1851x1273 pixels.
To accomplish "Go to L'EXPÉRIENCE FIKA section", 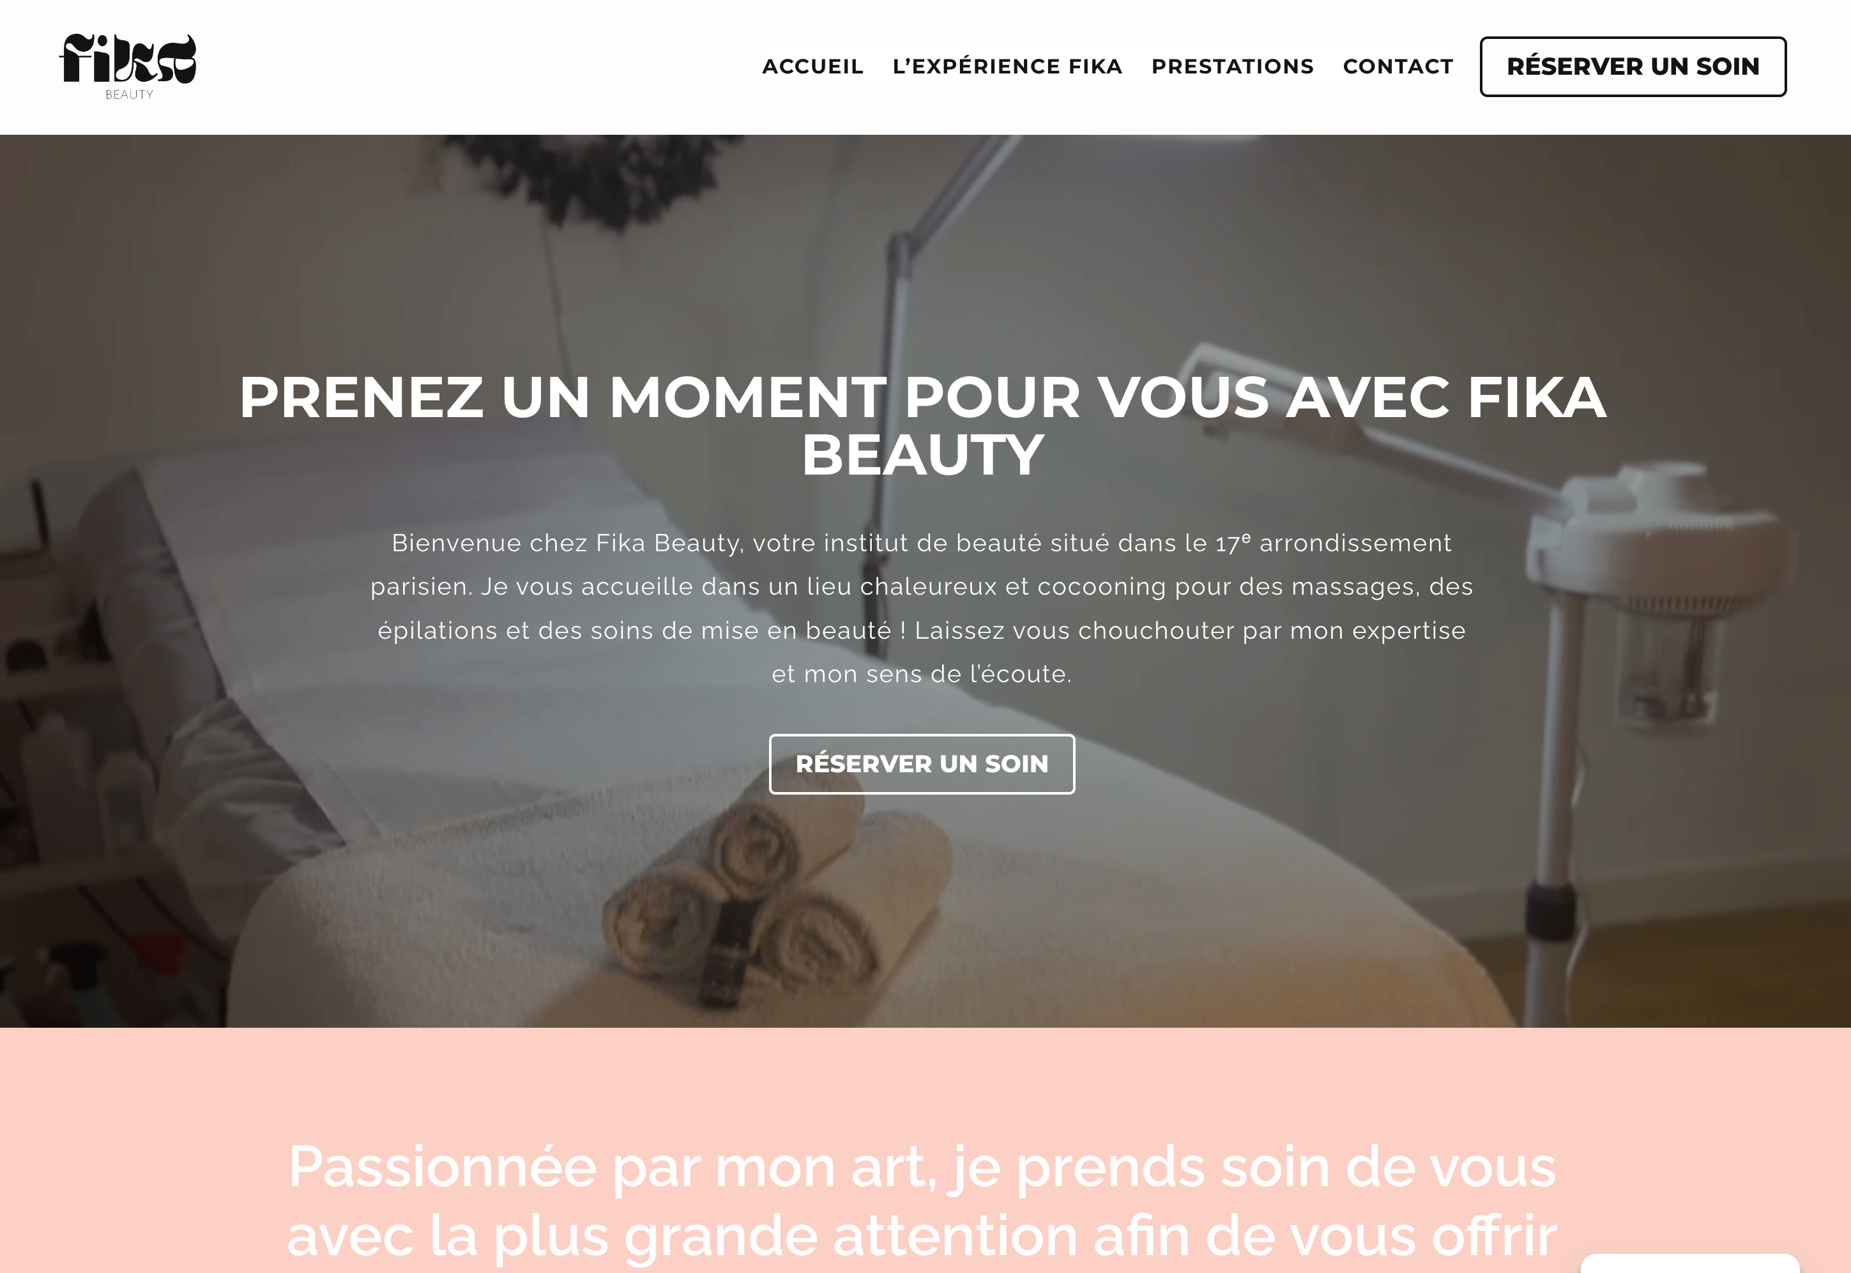I will 1007,66.
